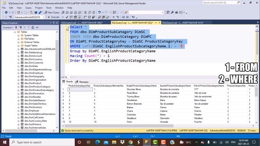Click the New Query toolbar button

click(52, 13)
